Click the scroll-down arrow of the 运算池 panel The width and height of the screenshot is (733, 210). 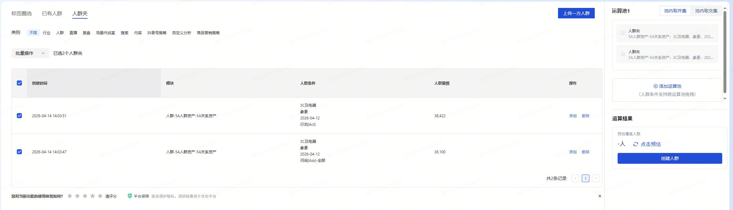click(725, 99)
